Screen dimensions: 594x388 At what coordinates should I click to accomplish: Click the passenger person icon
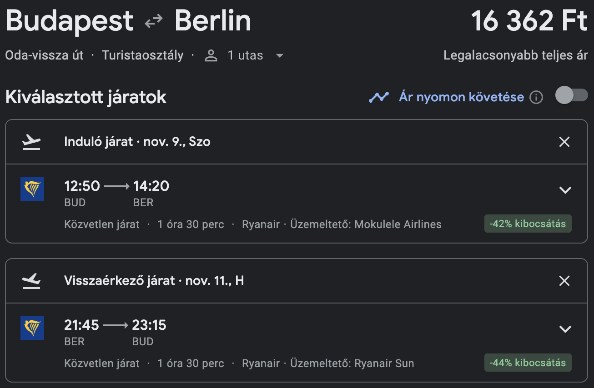tap(211, 56)
